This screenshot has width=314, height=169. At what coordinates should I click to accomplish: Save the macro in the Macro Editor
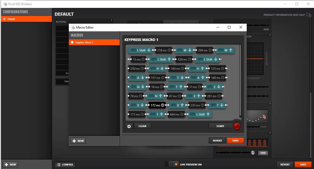tap(235, 140)
